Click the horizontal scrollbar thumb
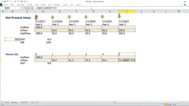This screenshot has width=189, height=106. (x=147, y=102)
